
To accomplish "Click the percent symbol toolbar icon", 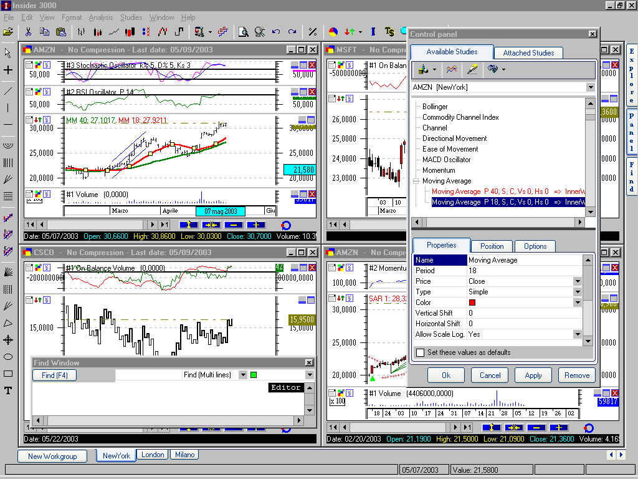I will click(313, 32).
